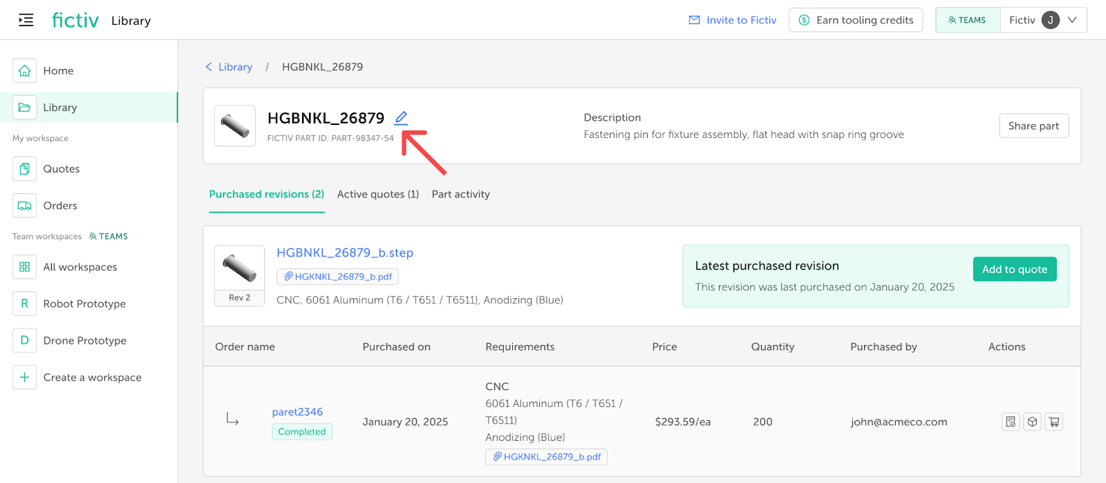Click the Earn tooling credits button
Image resolution: width=1106 pixels, height=483 pixels.
click(x=855, y=20)
